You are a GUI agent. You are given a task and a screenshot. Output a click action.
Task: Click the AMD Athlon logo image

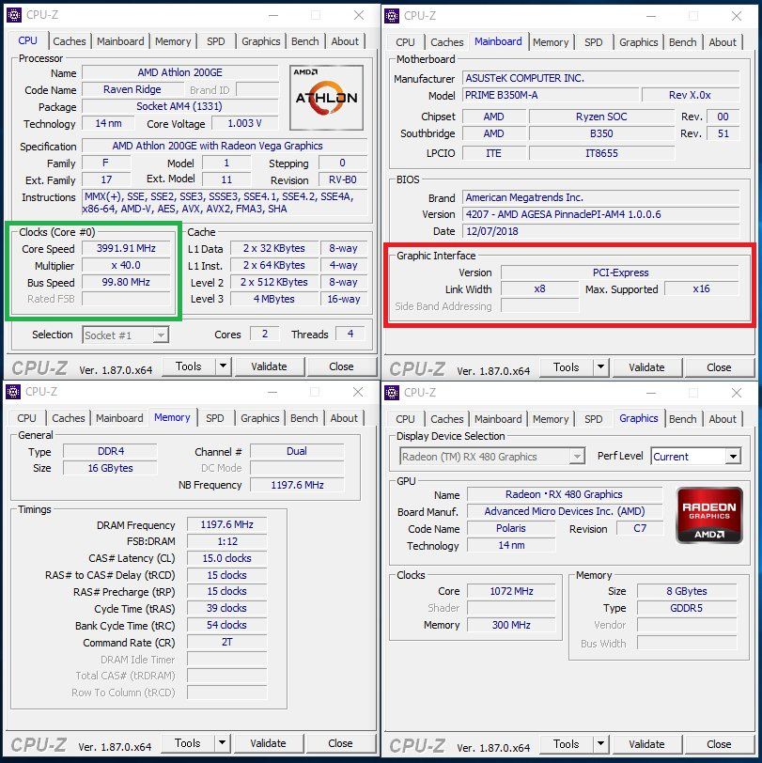326,98
